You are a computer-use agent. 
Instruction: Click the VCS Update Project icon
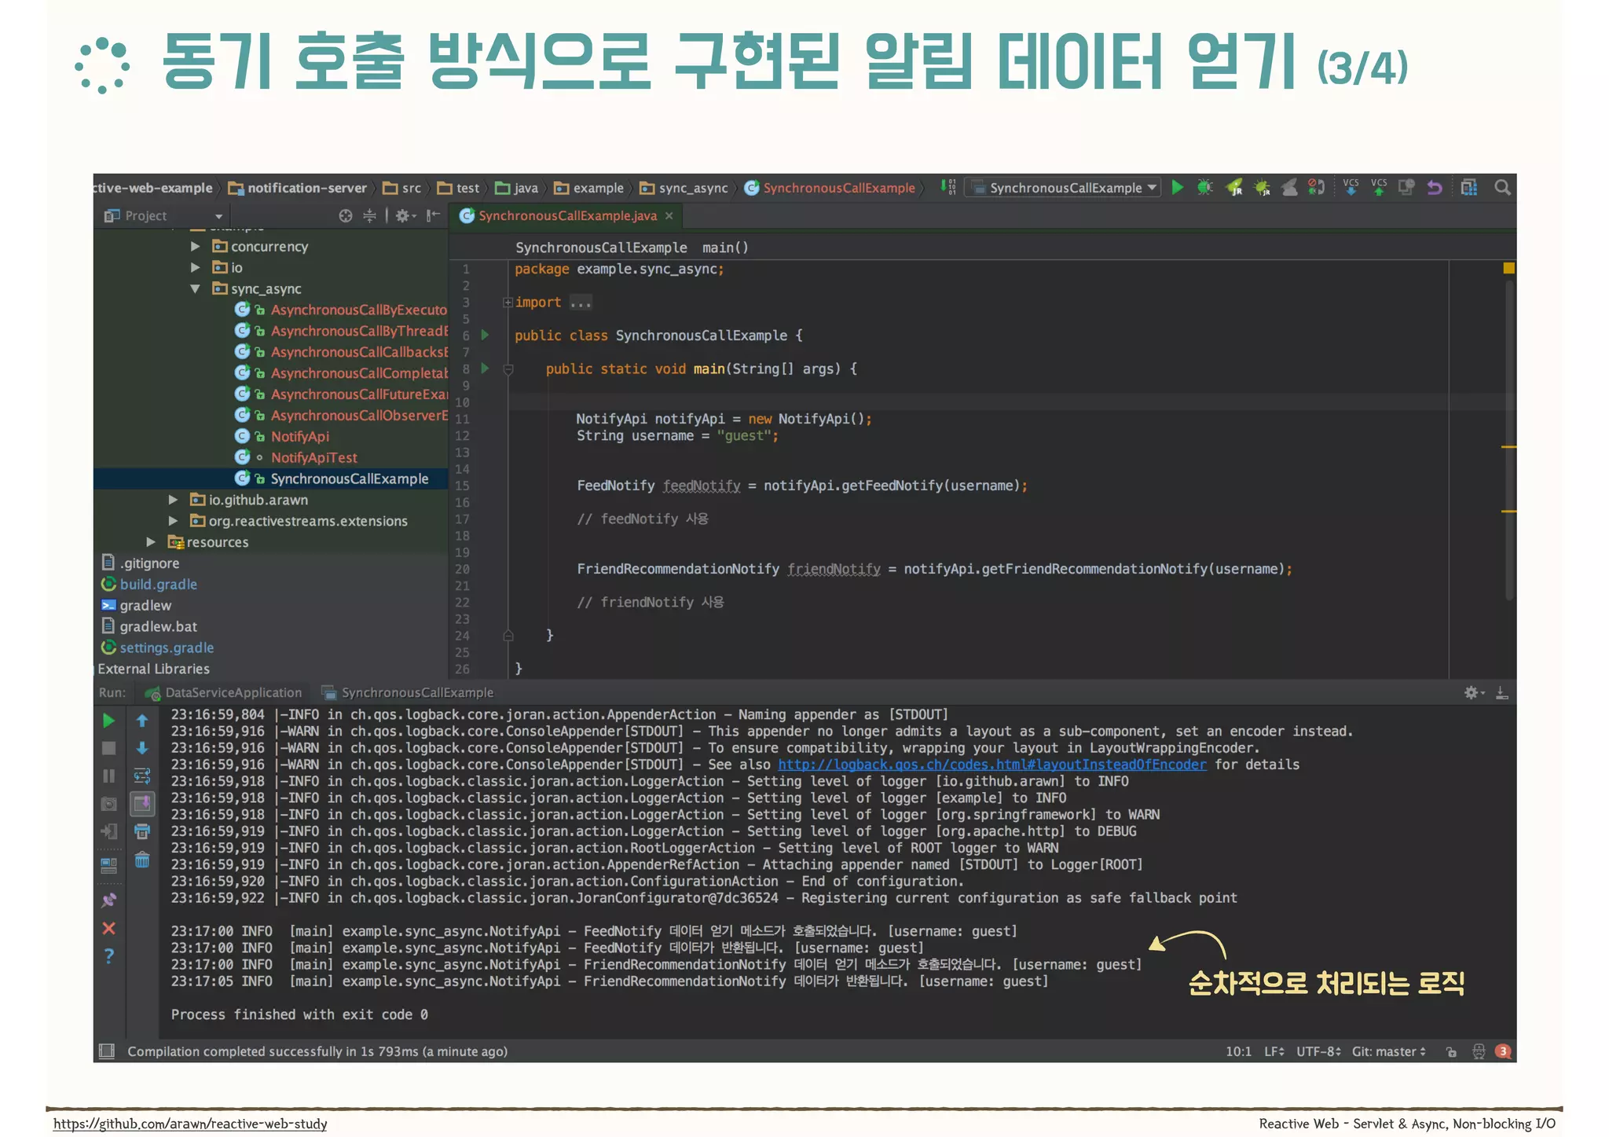[1351, 187]
